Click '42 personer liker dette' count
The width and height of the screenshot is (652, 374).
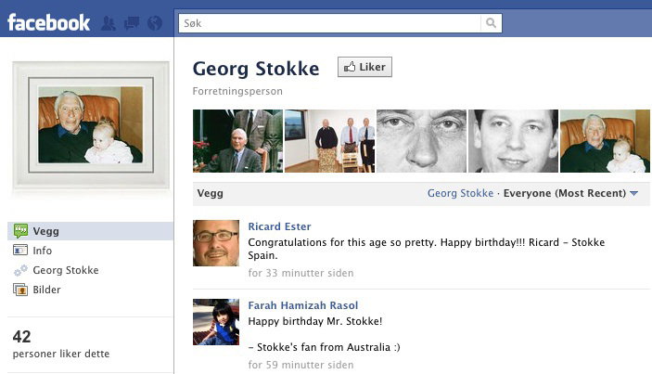point(60,344)
